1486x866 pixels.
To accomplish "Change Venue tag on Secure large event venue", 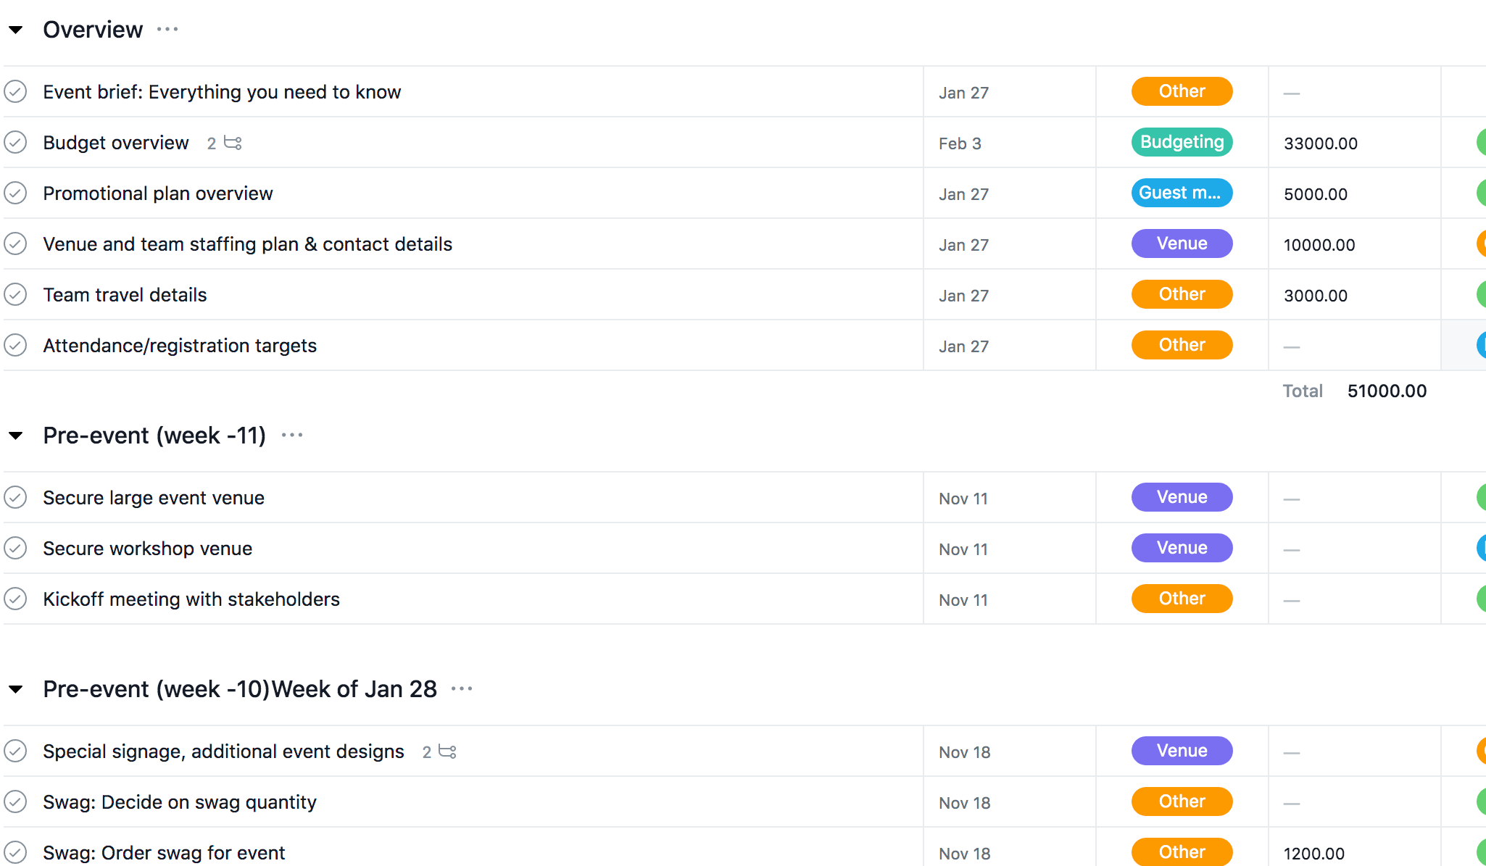I will [1182, 497].
